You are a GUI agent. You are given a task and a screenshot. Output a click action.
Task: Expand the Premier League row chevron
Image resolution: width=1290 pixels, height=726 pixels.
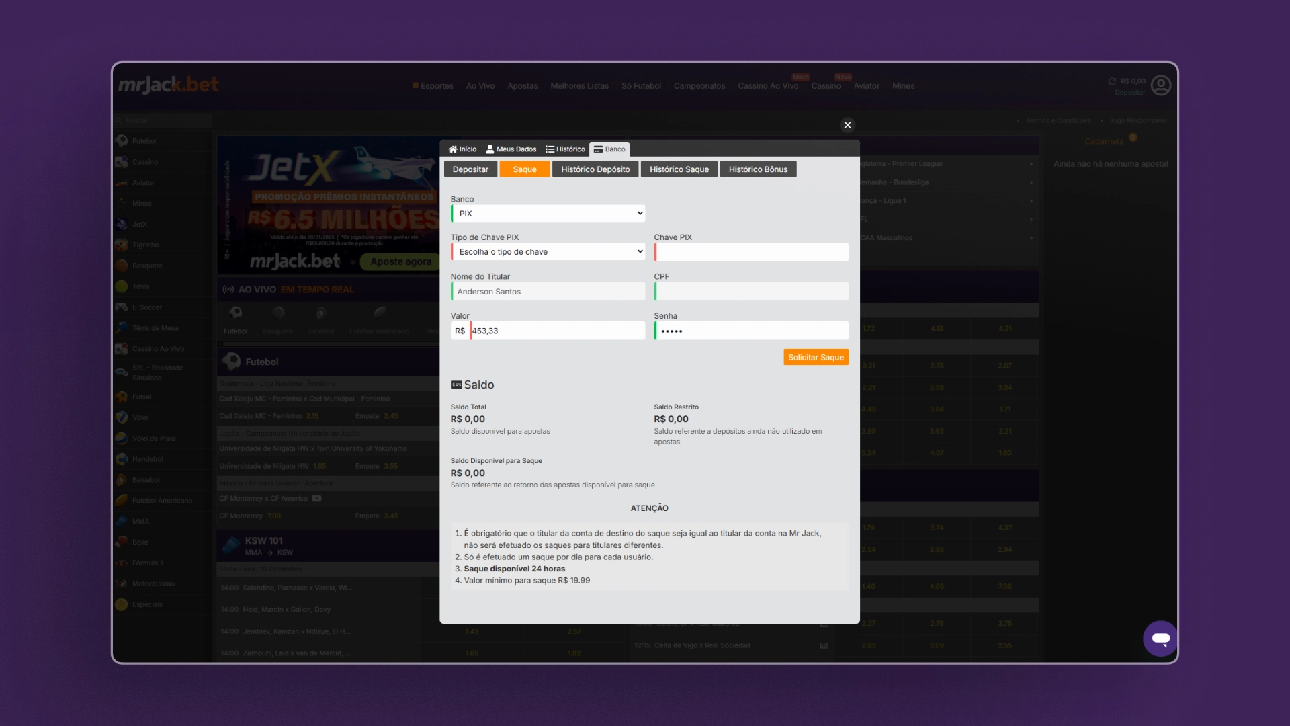pos(1031,164)
